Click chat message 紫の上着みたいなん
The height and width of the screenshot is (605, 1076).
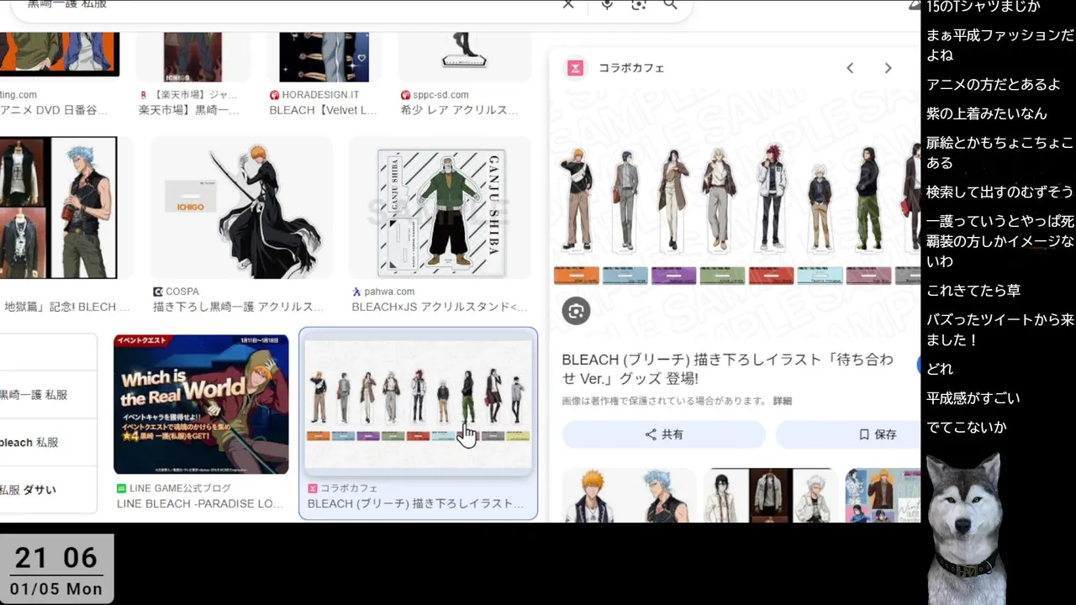(x=987, y=113)
